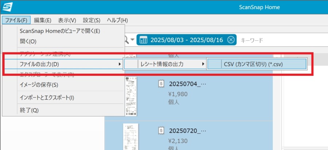The width and height of the screenshot is (328, 150).
Task: Choose ScanSnap Homeのビューアで開く(E)
Action: [x=63, y=31]
